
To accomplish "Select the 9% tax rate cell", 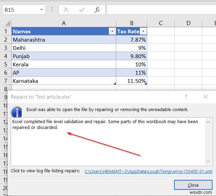I will (x=131, y=48).
